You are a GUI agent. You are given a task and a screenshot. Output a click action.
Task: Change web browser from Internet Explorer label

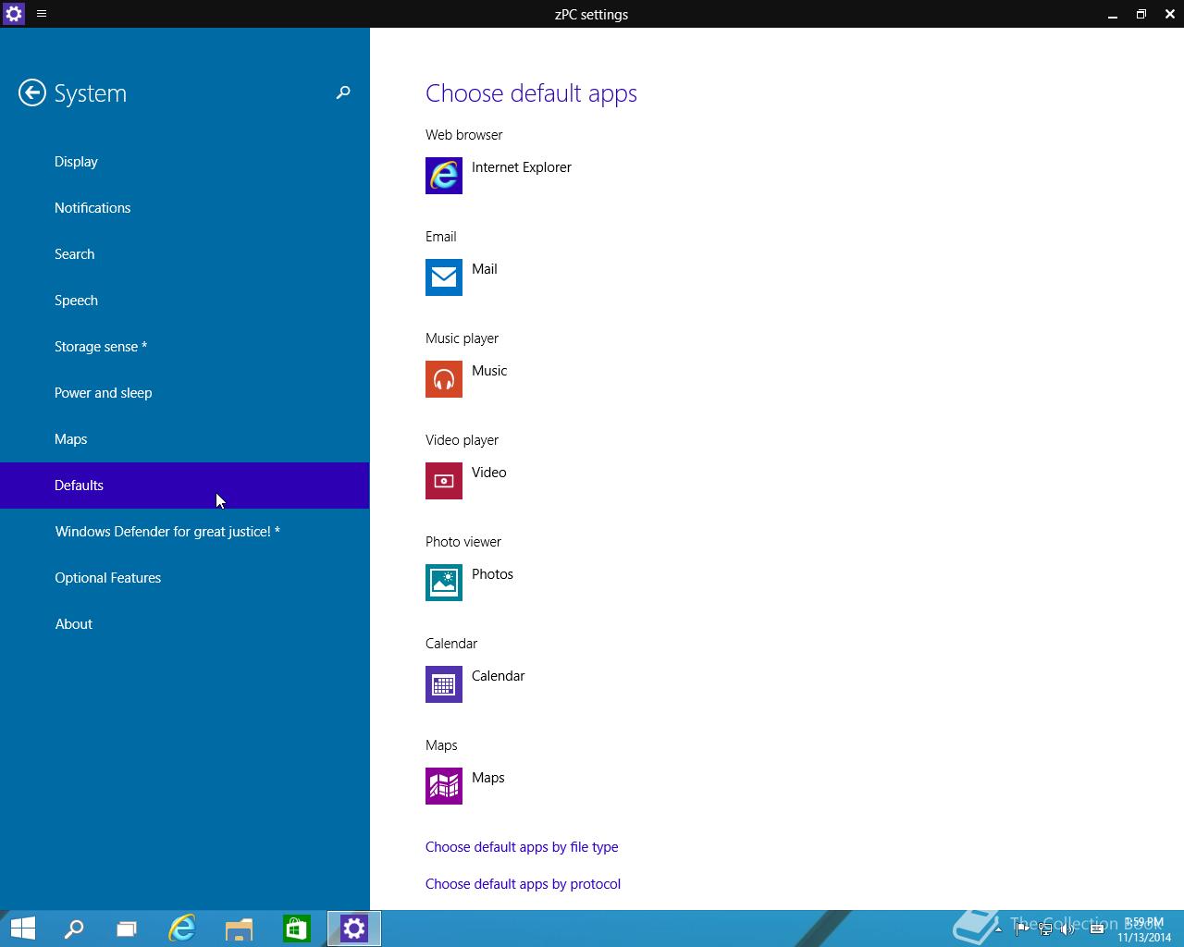click(522, 167)
